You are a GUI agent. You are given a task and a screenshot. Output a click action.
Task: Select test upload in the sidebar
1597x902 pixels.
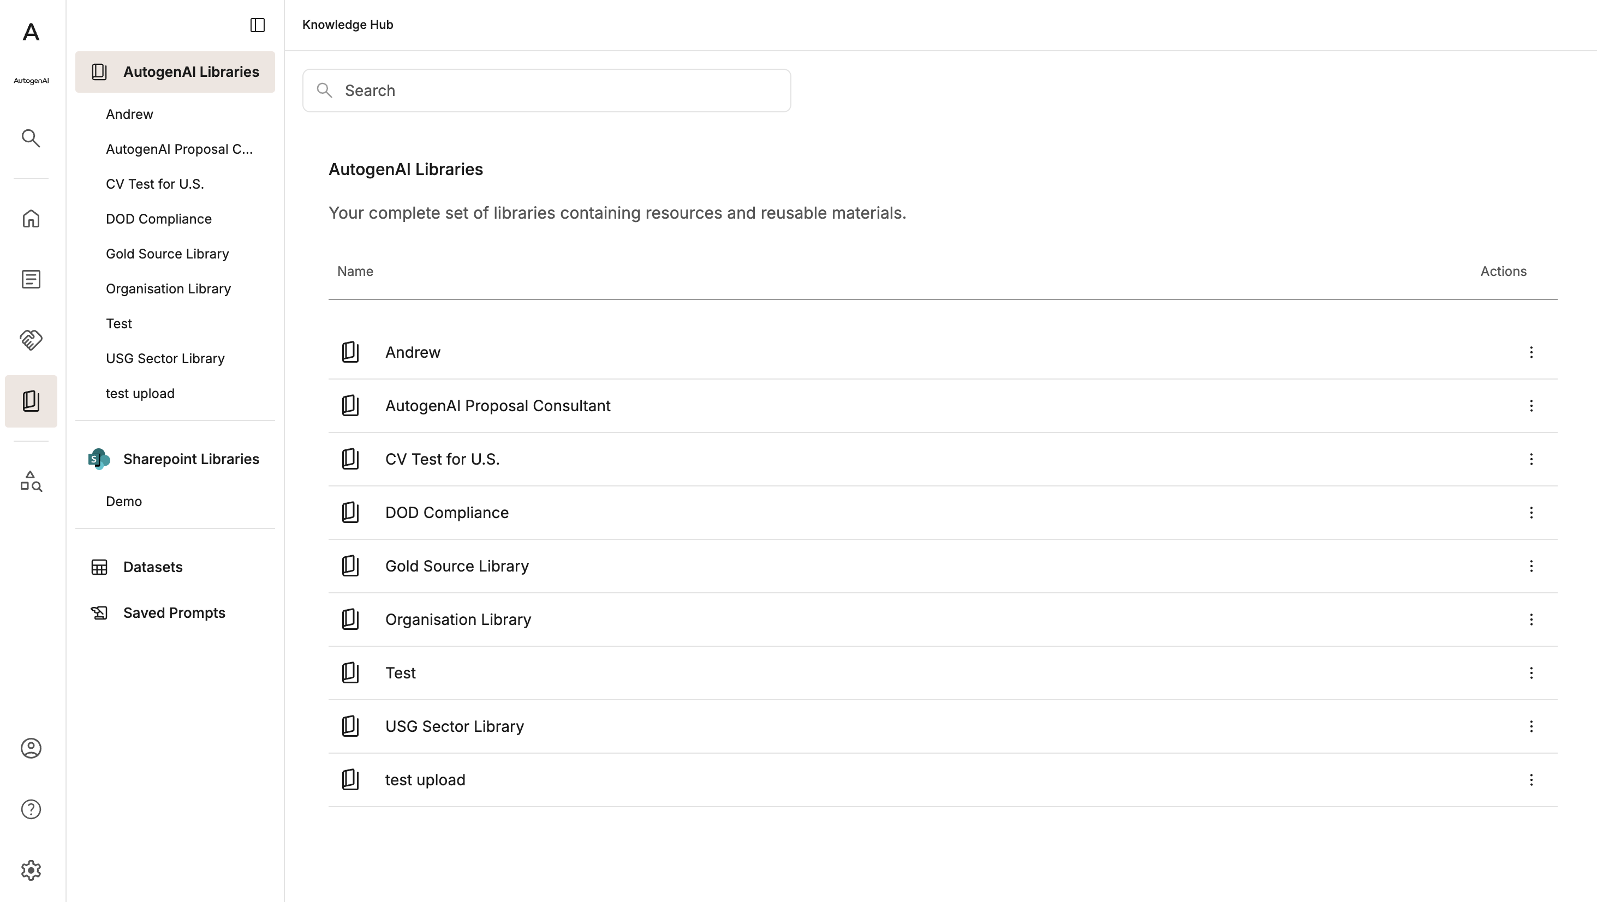pos(140,394)
